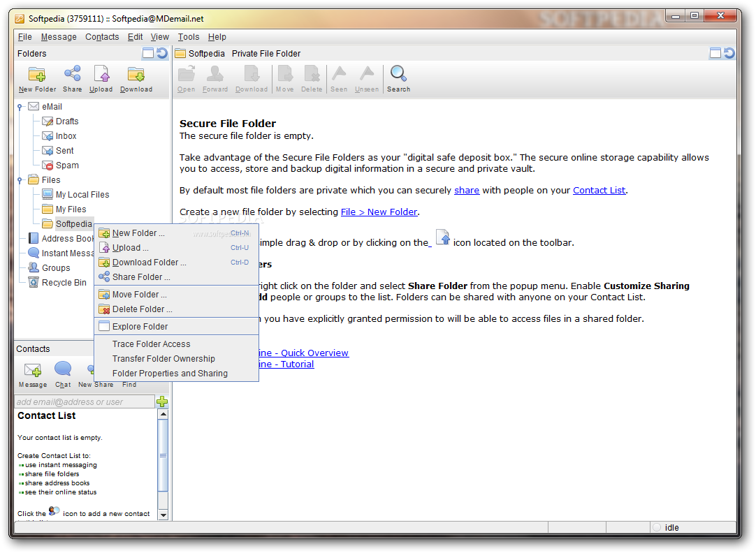Image resolution: width=756 pixels, height=553 pixels.
Task: Click the Forward toolbar icon
Action: coord(215,74)
